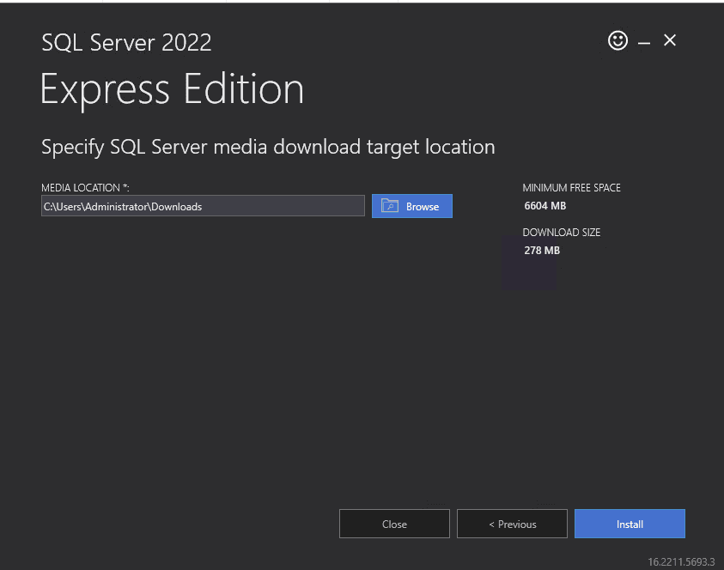Click the MINIMUM FREE SPACE label
Screen dimensions: 724x570
pyautogui.click(x=572, y=188)
